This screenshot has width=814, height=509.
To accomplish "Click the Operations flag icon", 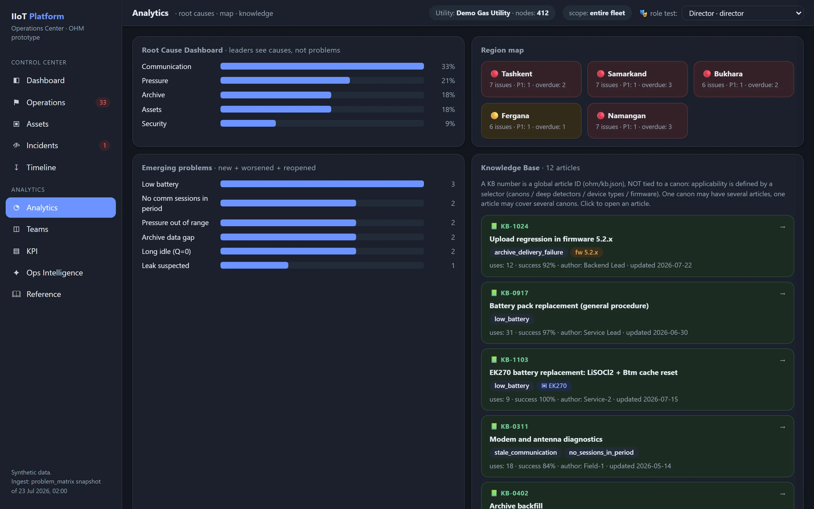I will (x=16, y=102).
